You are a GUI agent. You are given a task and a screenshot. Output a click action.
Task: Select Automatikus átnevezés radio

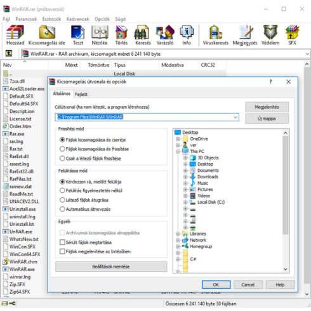(62, 209)
